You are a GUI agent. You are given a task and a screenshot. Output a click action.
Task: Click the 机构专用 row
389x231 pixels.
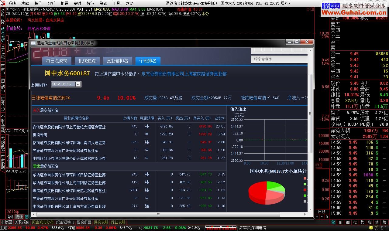coord(129,134)
